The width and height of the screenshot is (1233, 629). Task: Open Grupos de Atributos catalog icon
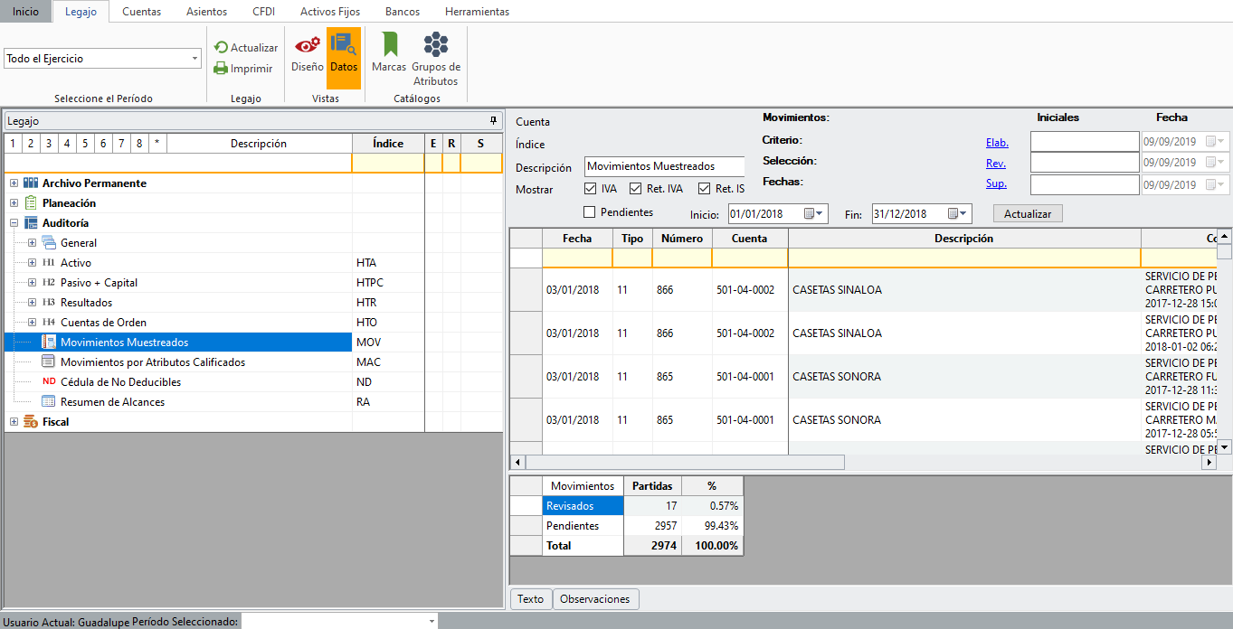click(x=436, y=44)
